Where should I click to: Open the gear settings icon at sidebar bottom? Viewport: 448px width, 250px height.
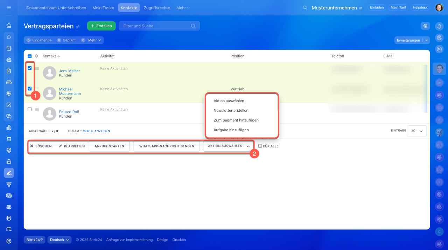(9, 241)
